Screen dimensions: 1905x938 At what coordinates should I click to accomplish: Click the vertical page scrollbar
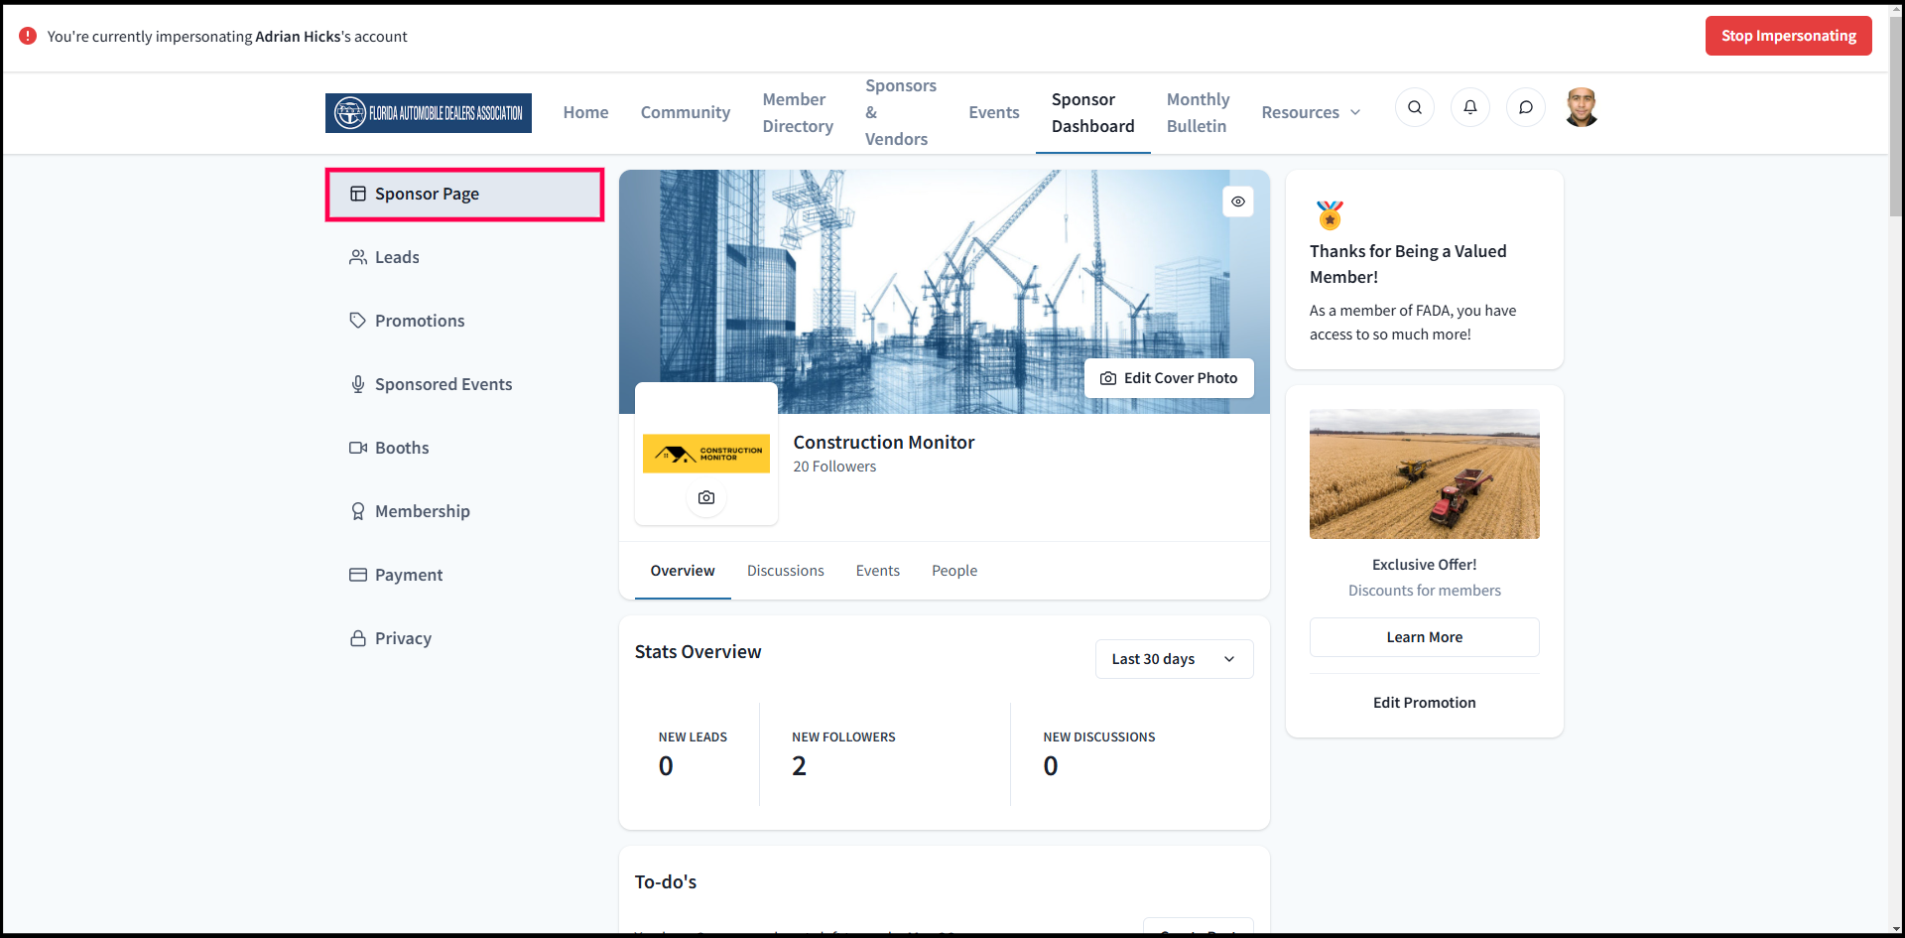click(x=1896, y=119)
